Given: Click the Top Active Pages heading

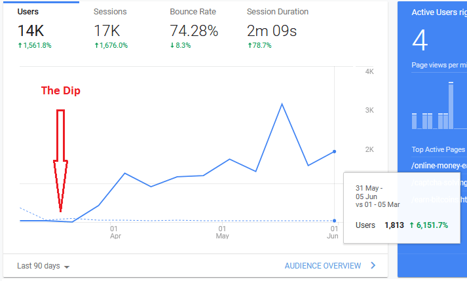Looking at the screenshot, I should pyautogui.click(x=438, y=149).
